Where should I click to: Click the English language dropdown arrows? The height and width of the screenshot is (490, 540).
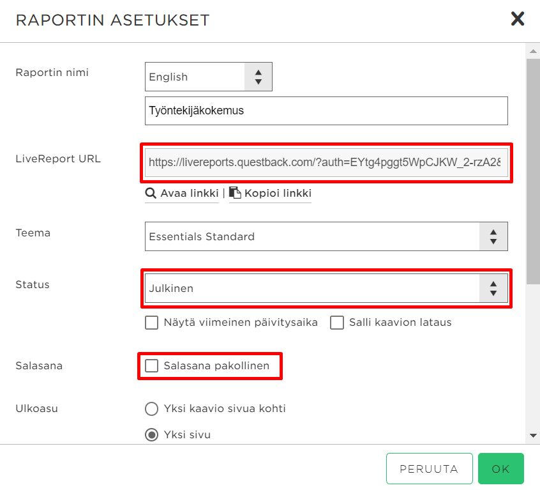pos(259,77)
